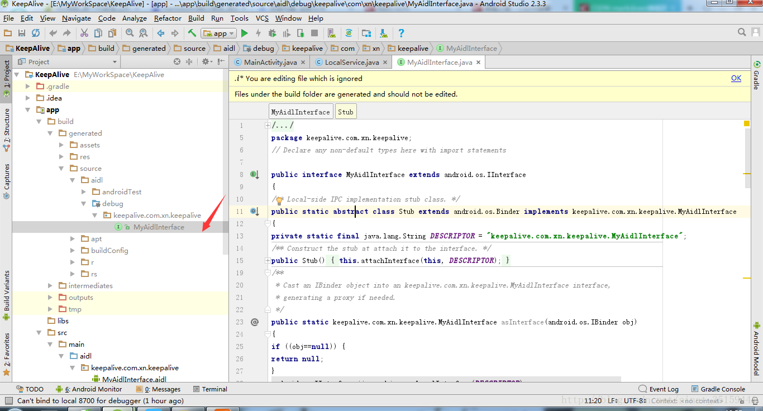763x411 pixels.
Task: Click the Synchronize toolbar icon
Action: point(36,34)
